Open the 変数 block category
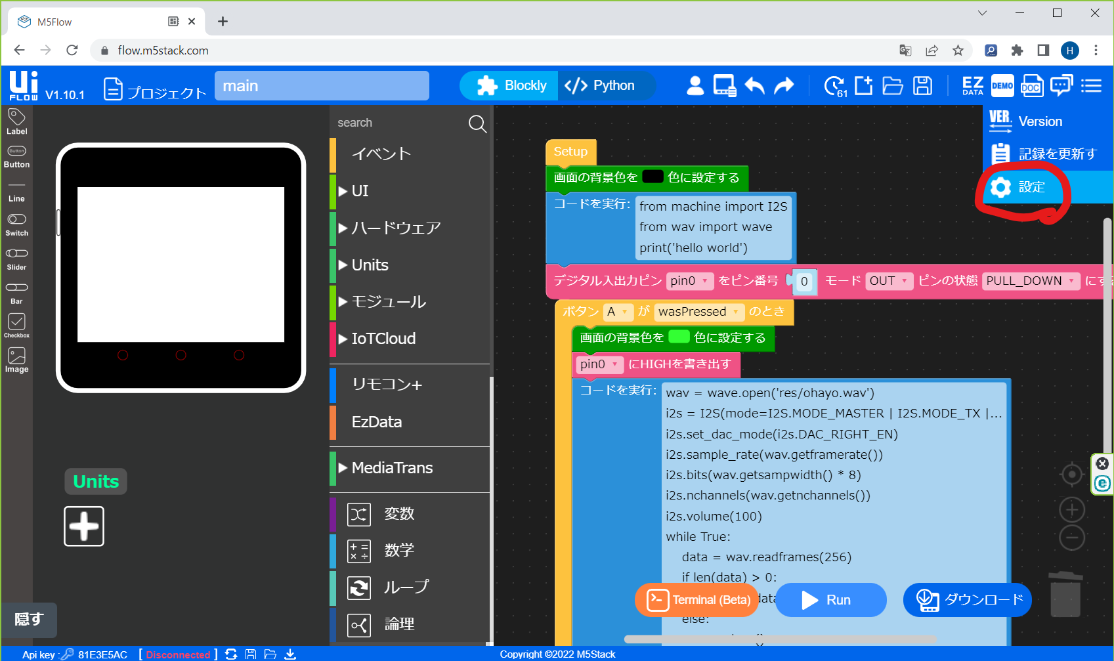1114x661 pixels. pyautogui.click(x=410, y=514)
